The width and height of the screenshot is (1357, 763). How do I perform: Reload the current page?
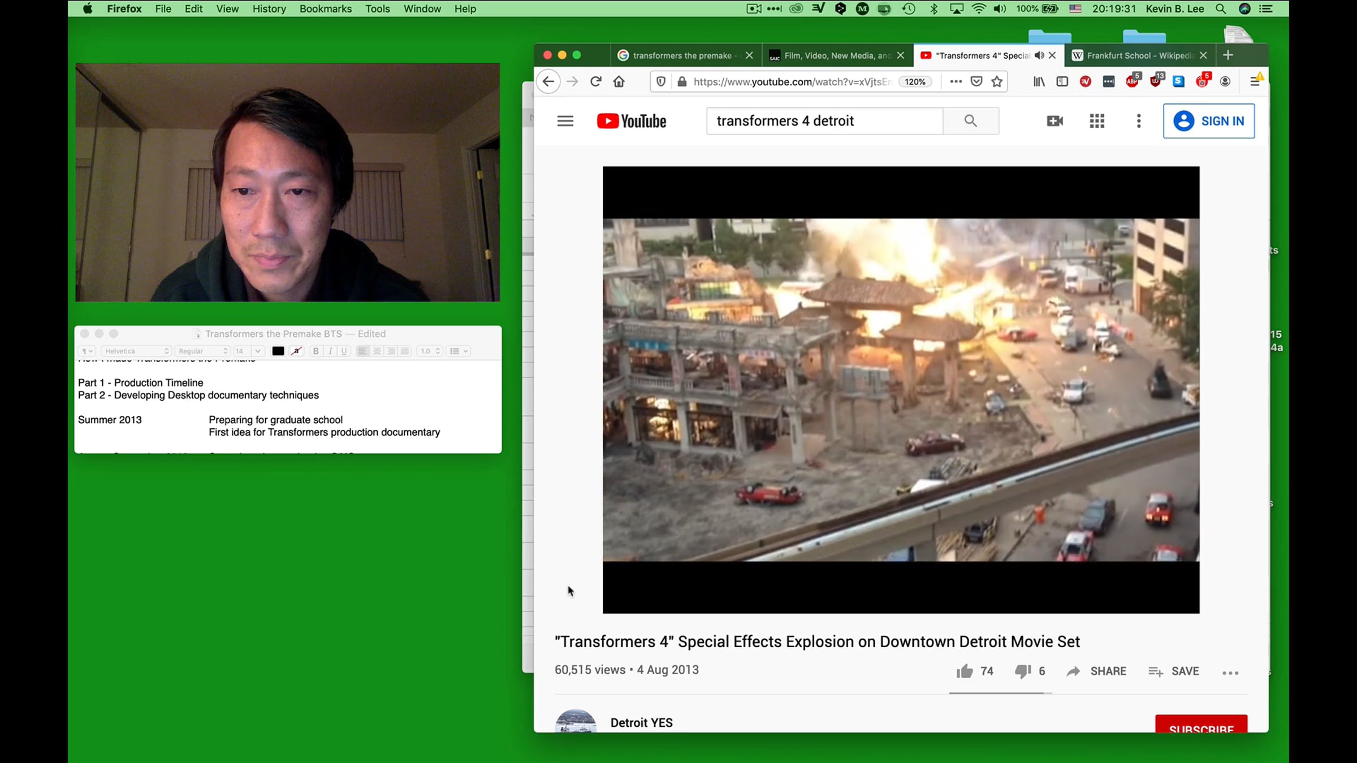point(595,81)
